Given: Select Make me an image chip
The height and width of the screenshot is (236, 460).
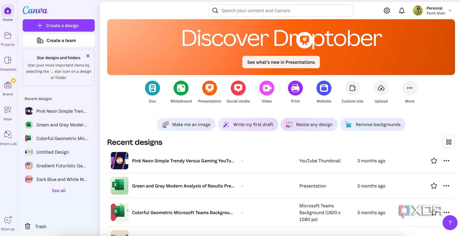Looking at the screenshot, I should (x=186, y=124).
